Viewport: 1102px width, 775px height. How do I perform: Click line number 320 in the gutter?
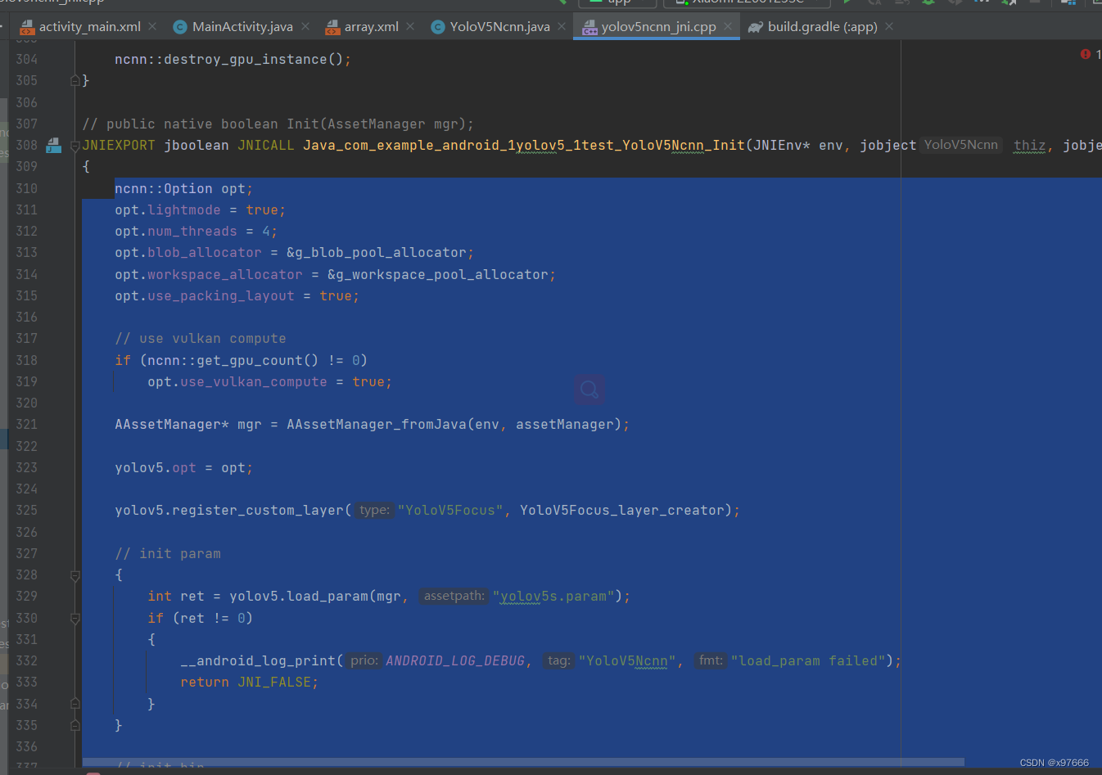(26, 403)
